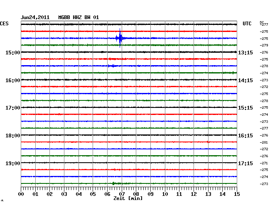Click the Zeit [min] axis title
This screenshot has width=270, height=205.
pos(128,198)
